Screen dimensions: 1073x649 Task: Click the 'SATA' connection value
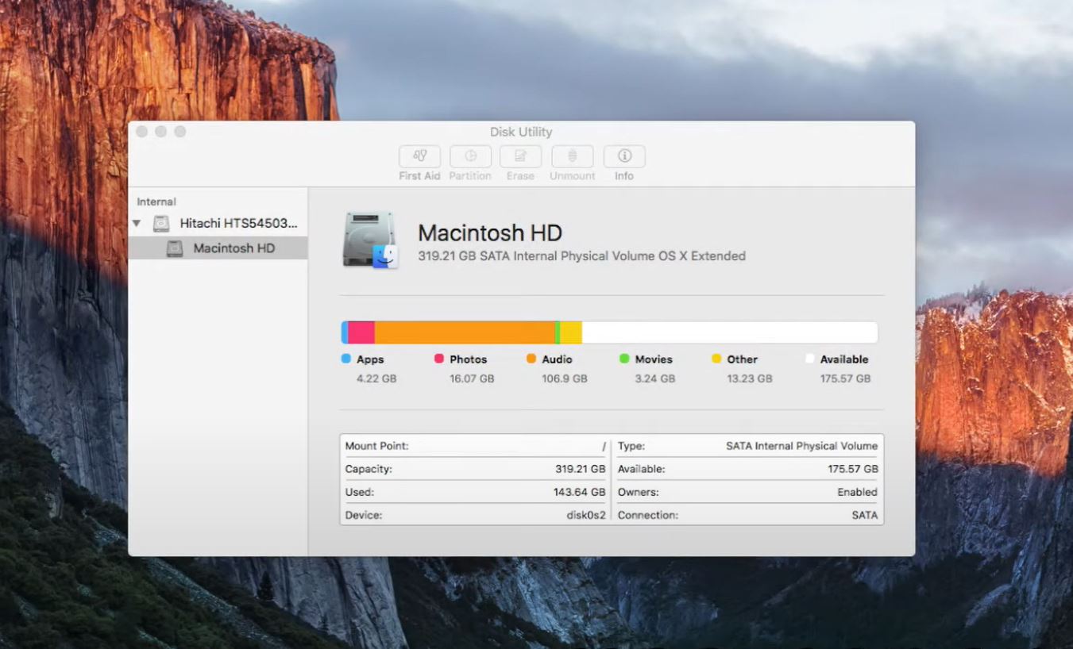coord(865,515)
